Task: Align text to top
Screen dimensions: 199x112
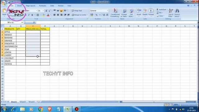Action: coord(55,11)
